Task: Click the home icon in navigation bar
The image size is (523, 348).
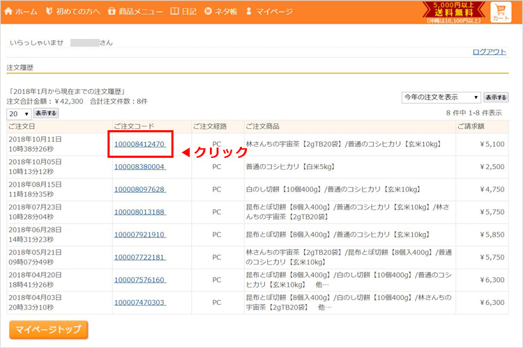Action: [8, 11]
